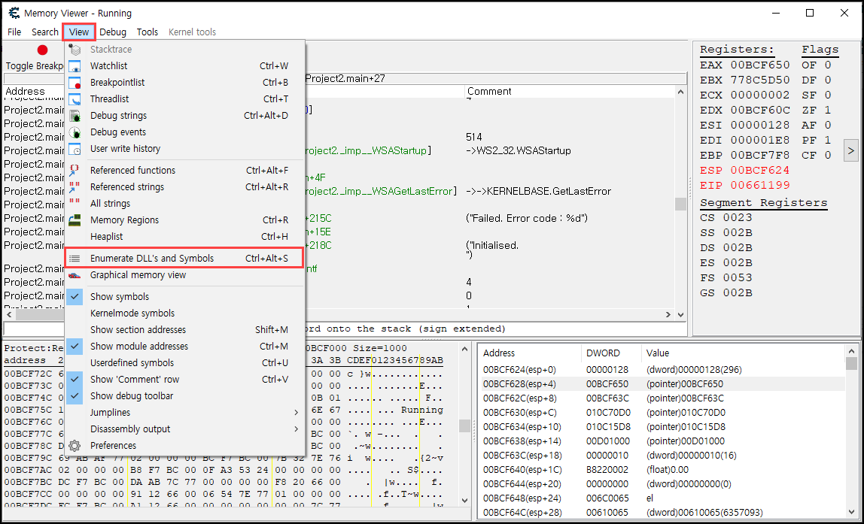
Task: Click the ->WS2_32.WSAStartup comment
Action: 519,150
